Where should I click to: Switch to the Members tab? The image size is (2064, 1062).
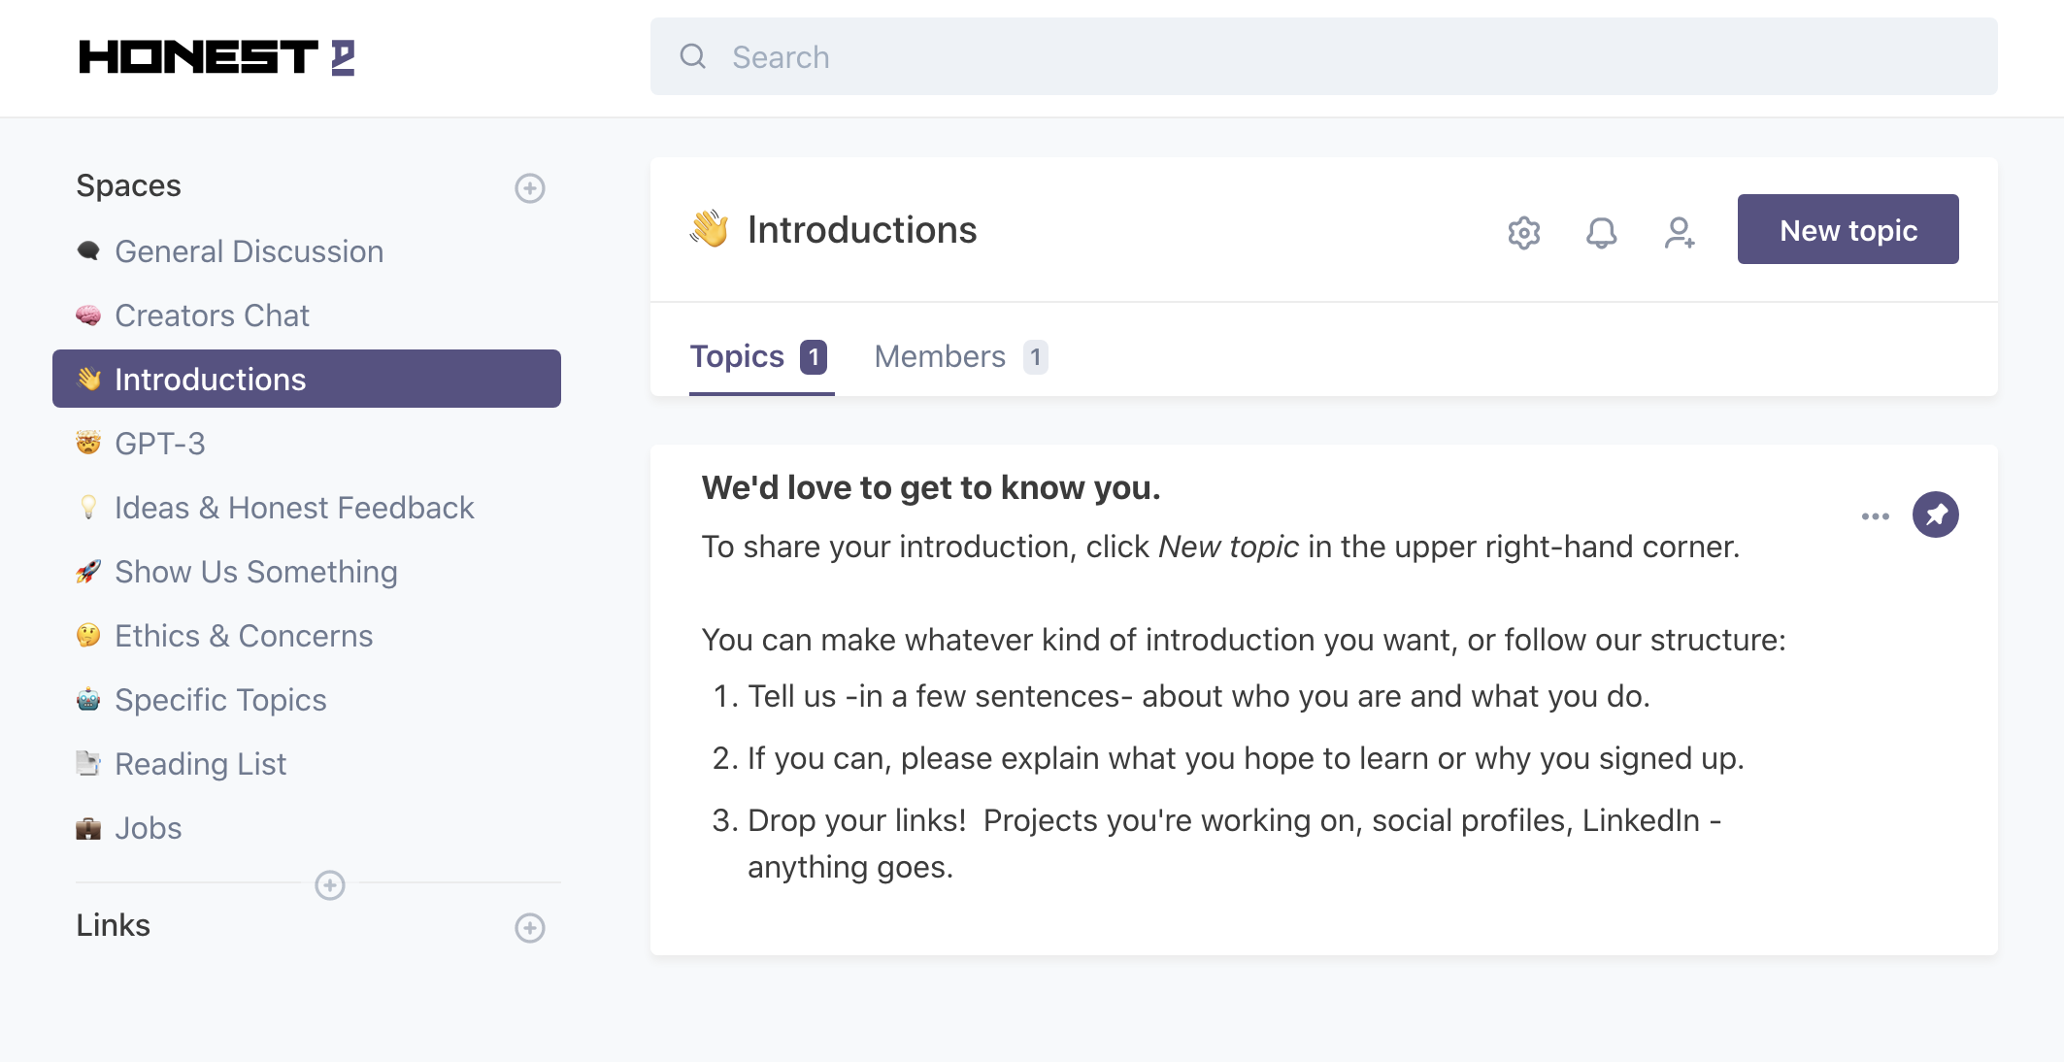click(960, 356)
